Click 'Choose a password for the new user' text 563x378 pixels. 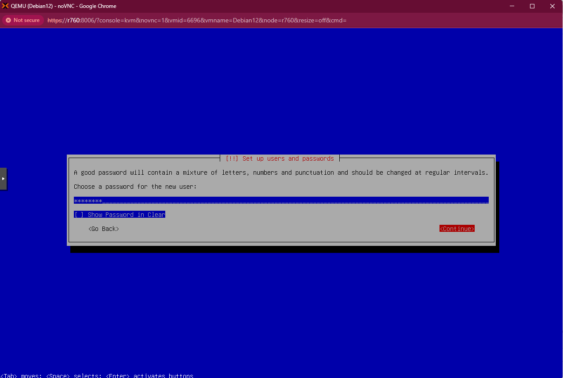tap(135, 187)
